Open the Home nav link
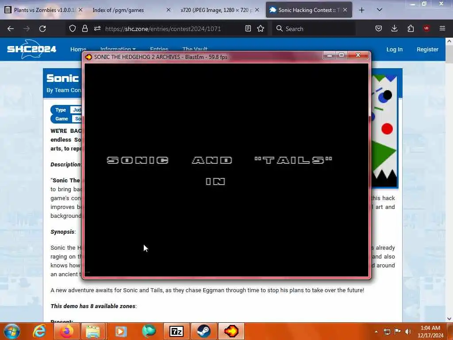This screenshot has height=340, width=453. [78, 50]
